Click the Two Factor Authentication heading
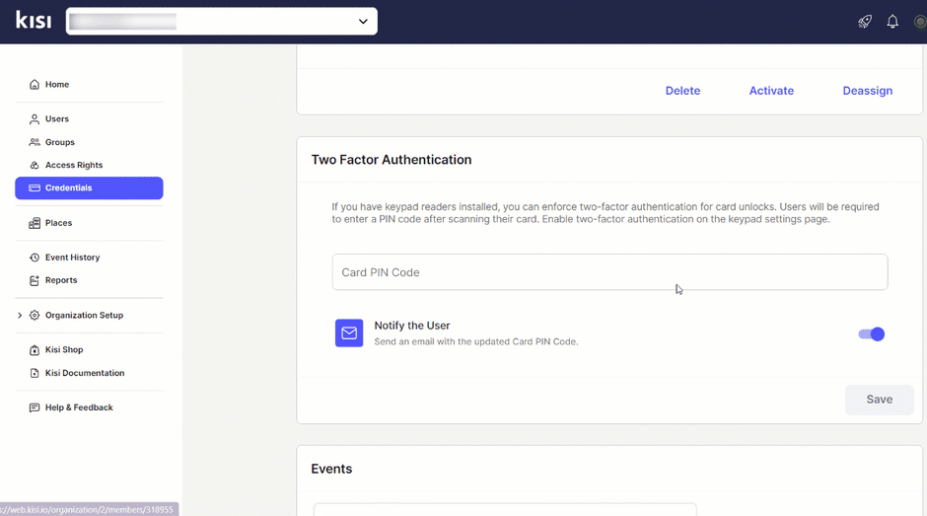Image resolution: width=927 pixels, height=516 pixels. click(392, 160)
